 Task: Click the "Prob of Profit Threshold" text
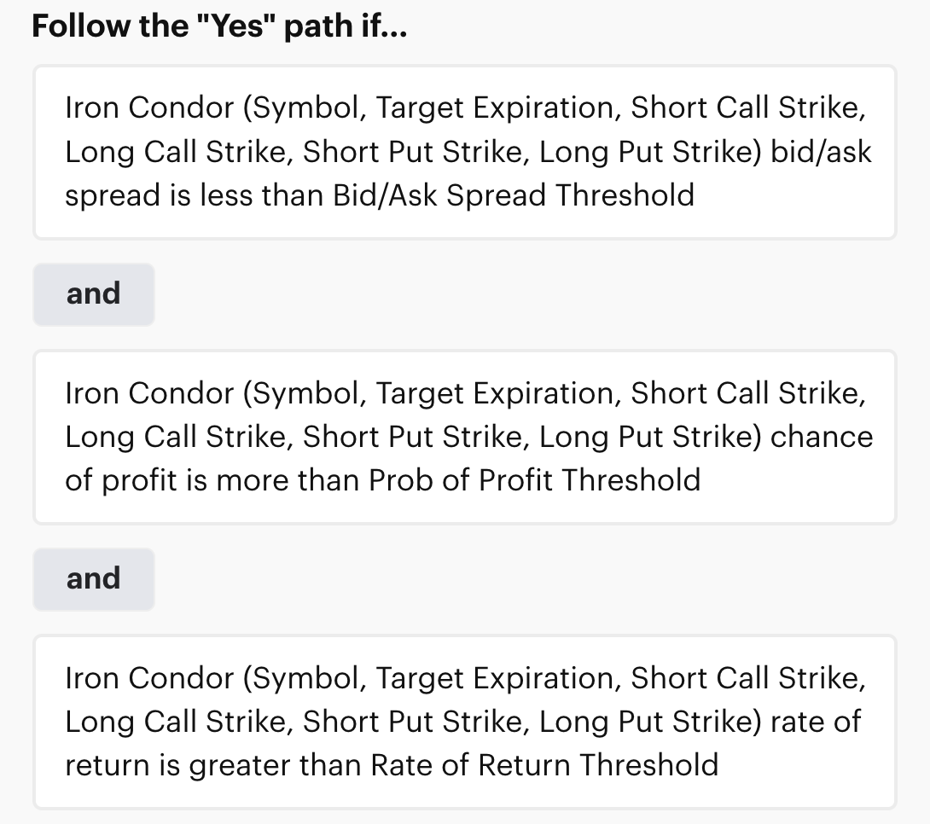534,480
